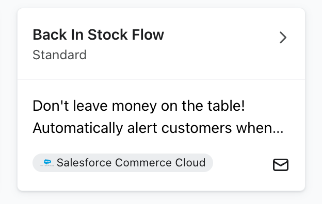
Task: Open flow via right chevron arrow
Action: point(283,38)
